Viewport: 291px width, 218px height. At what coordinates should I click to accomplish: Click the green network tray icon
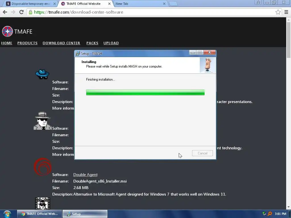(264, 214)
